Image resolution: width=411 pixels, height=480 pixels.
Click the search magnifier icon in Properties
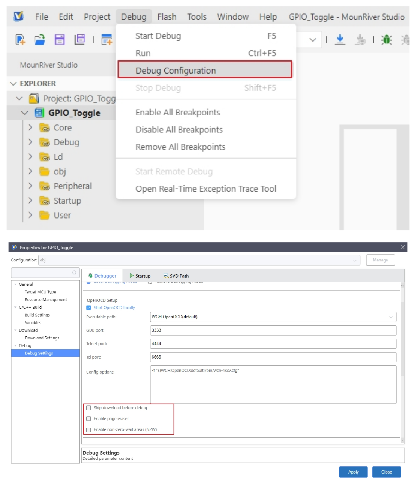coord(74,273)
